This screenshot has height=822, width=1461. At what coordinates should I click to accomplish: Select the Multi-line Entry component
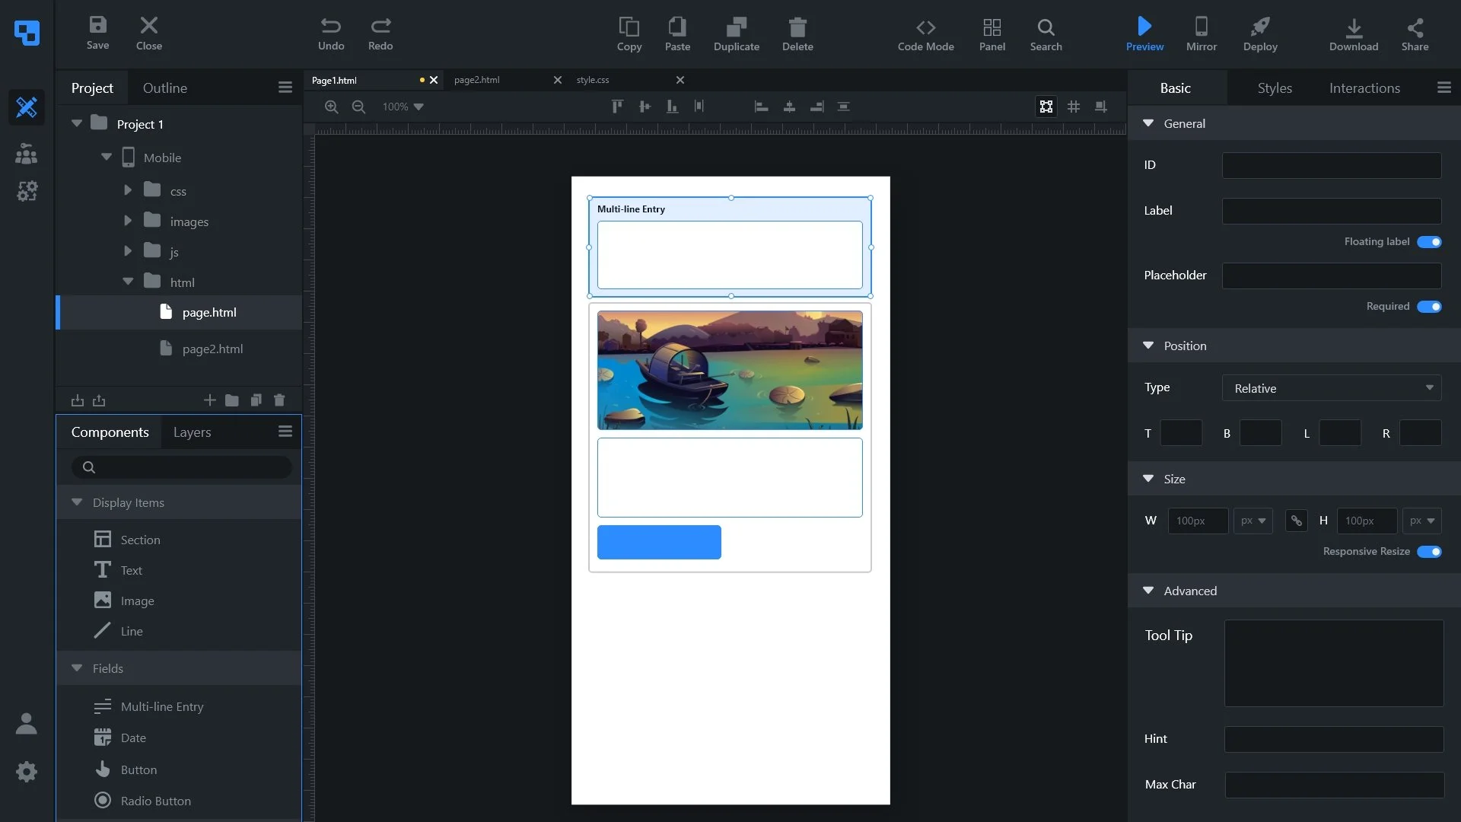coord(161,707)
